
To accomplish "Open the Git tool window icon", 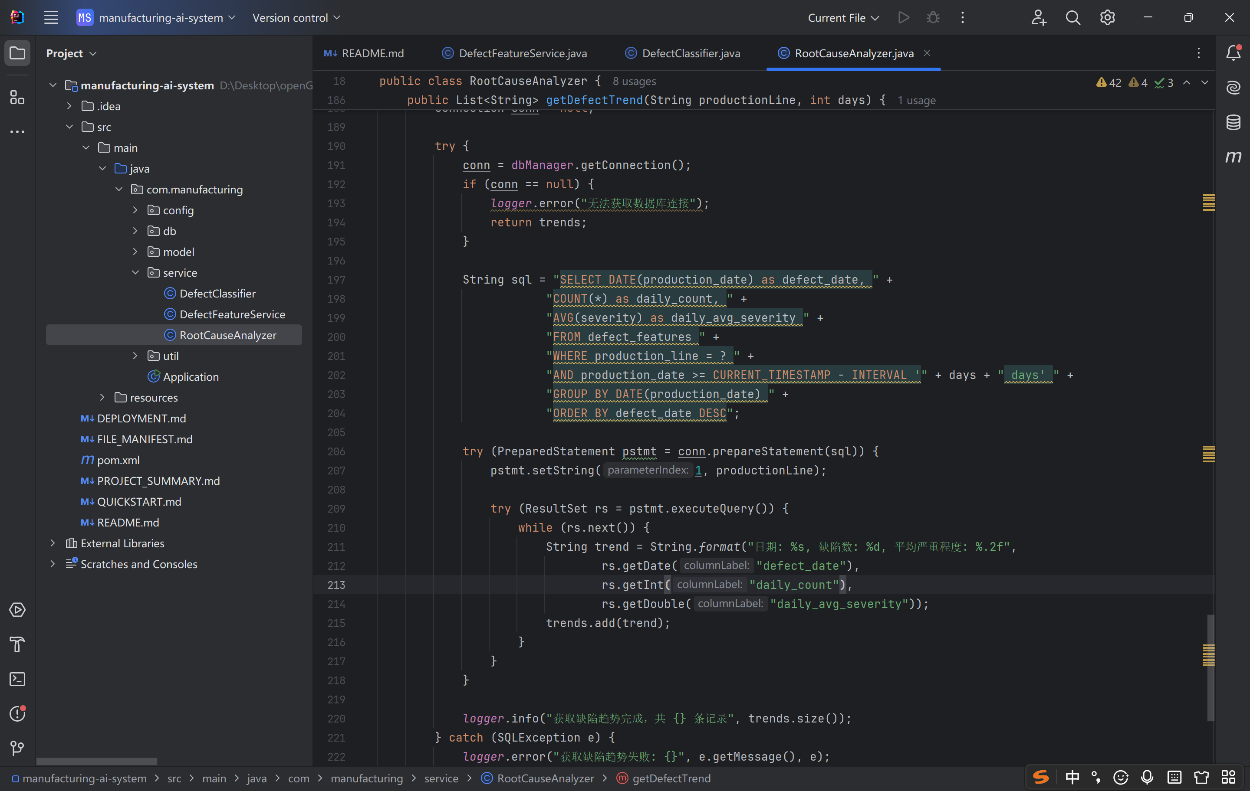I will tap(17, 748).
